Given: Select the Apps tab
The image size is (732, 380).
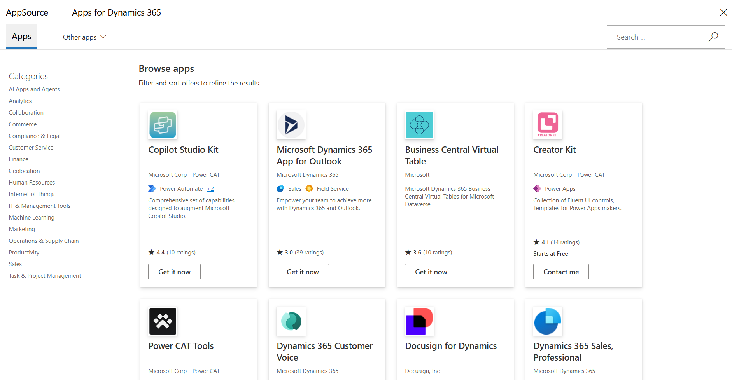Looking at the screenshot, I should click(21, 37).
